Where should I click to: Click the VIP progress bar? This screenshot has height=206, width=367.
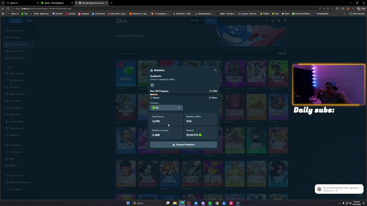pos(183,94)
